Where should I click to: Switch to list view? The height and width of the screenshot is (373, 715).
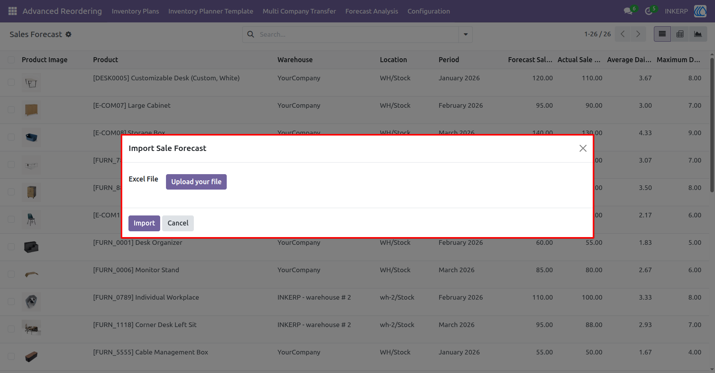pos(662,34)
